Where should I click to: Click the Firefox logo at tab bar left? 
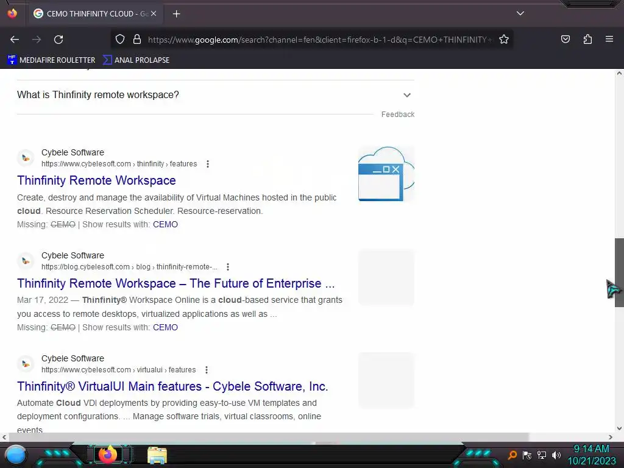12,13
